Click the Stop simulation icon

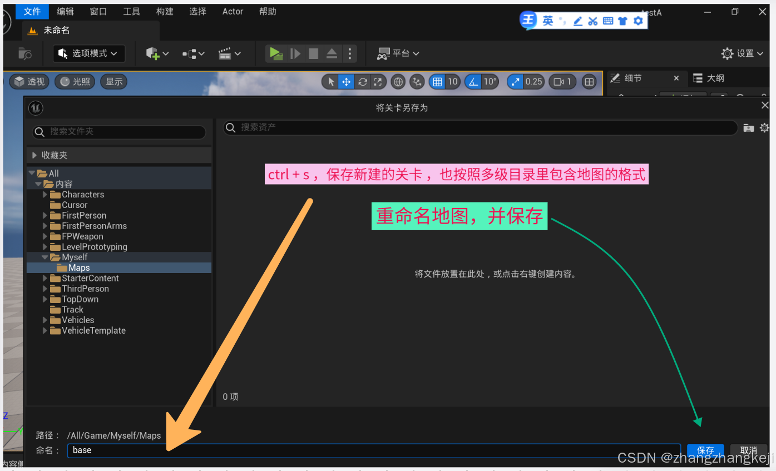tap(313, 53)
